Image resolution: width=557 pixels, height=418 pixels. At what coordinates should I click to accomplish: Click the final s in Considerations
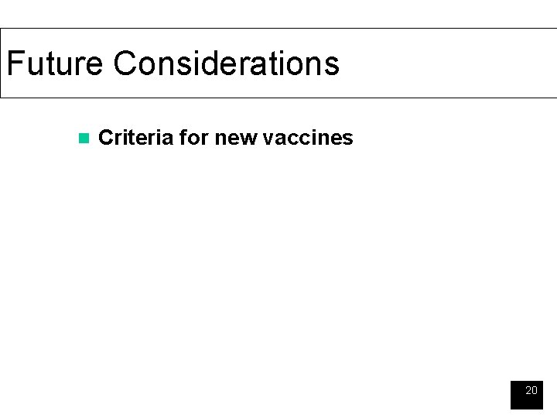pos(332,66)
